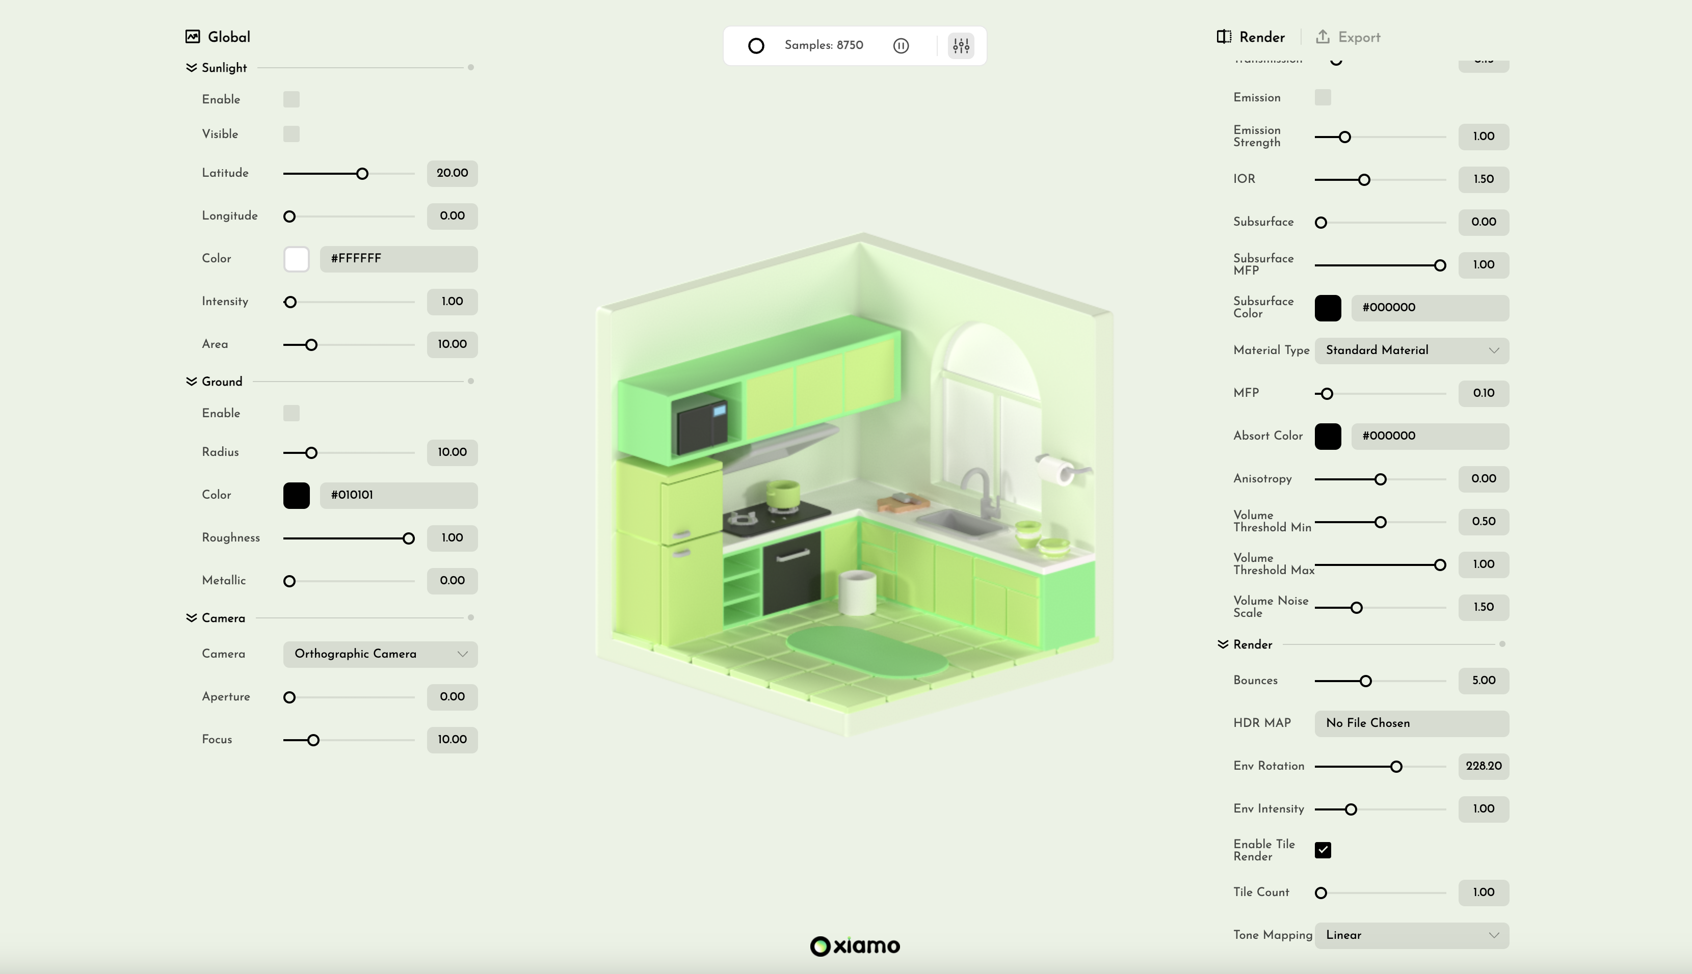Click the IOR slider handle
This screenshot has width=1692, height=974.
pyautogui.click(x=1364, y=180)
